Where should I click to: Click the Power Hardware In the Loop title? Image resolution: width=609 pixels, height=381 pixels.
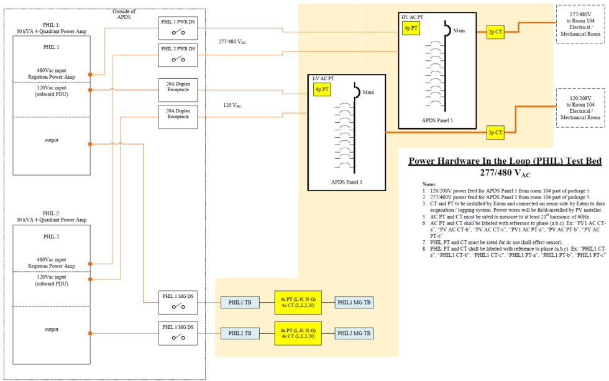[x=505, y=161]
